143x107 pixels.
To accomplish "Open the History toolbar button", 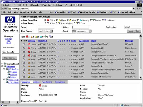I will pyautogui.click(x=58, y=5).
